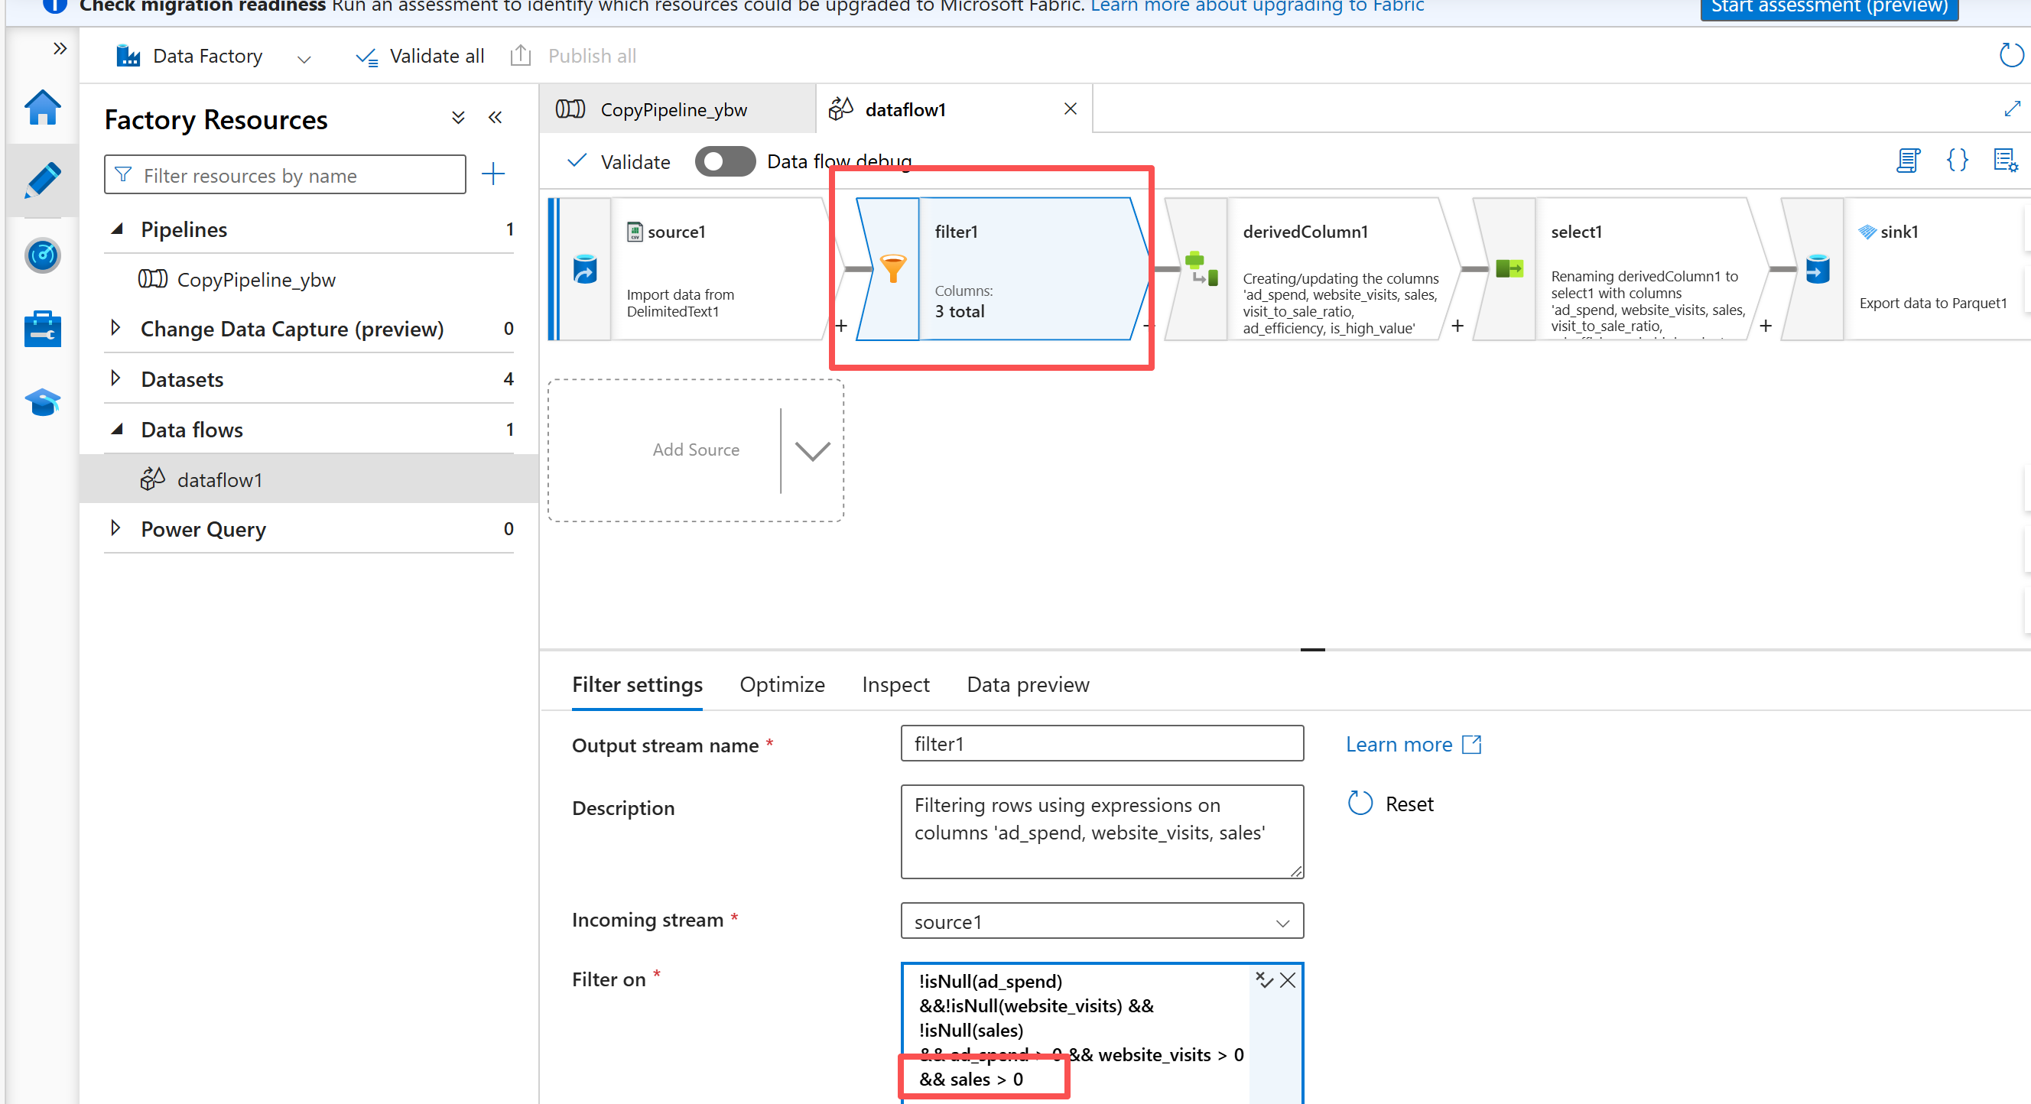Add new resource with plus icon
Screen dimensions: 2031x1104
[492, 174]
